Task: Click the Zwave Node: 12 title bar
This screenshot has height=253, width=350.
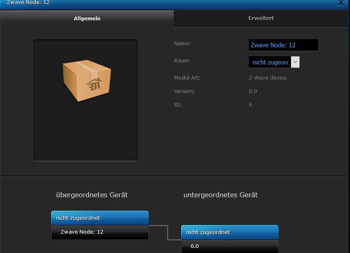Action: [152, 3]
